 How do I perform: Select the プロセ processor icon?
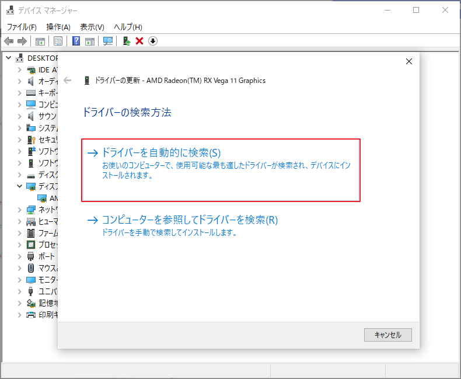point(31,245)
